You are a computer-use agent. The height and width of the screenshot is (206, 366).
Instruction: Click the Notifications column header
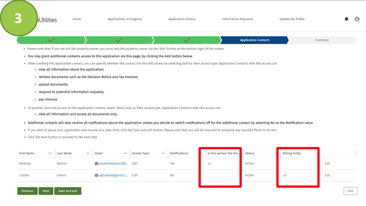(x=179, y=153)
